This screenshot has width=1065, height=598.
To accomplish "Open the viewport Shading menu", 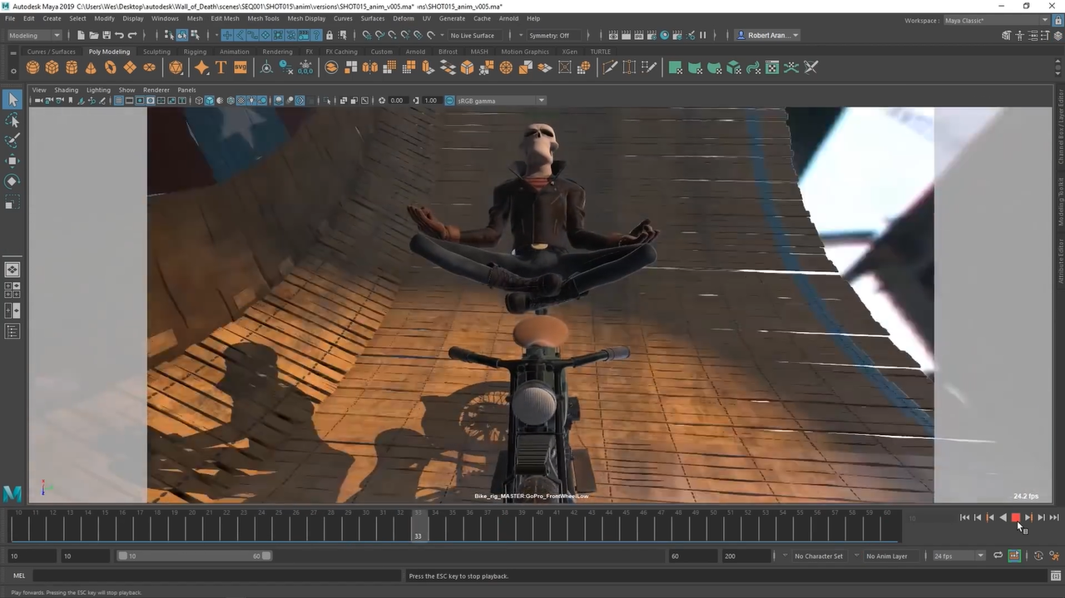I will 66,90.
